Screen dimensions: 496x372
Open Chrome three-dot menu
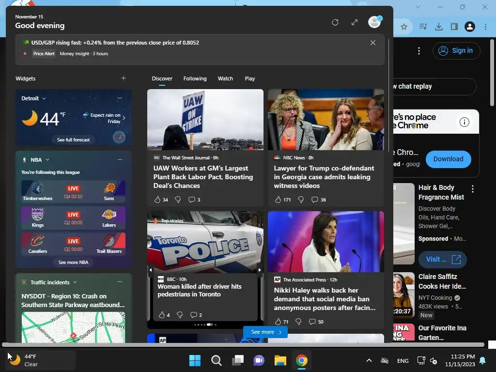point(485,27)
